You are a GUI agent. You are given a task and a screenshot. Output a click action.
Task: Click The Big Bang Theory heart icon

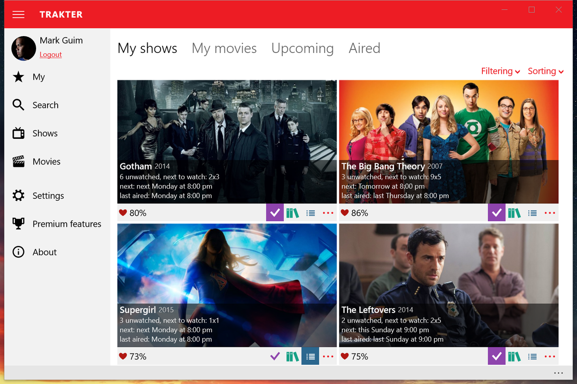coord(344,213)
